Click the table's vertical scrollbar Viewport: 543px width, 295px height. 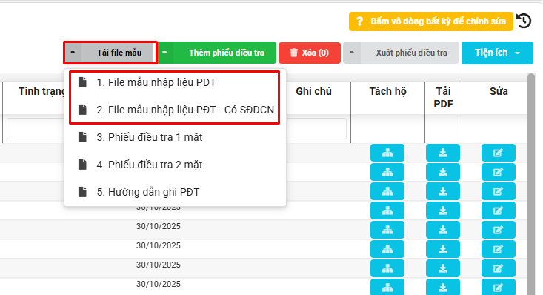point(531,184)
